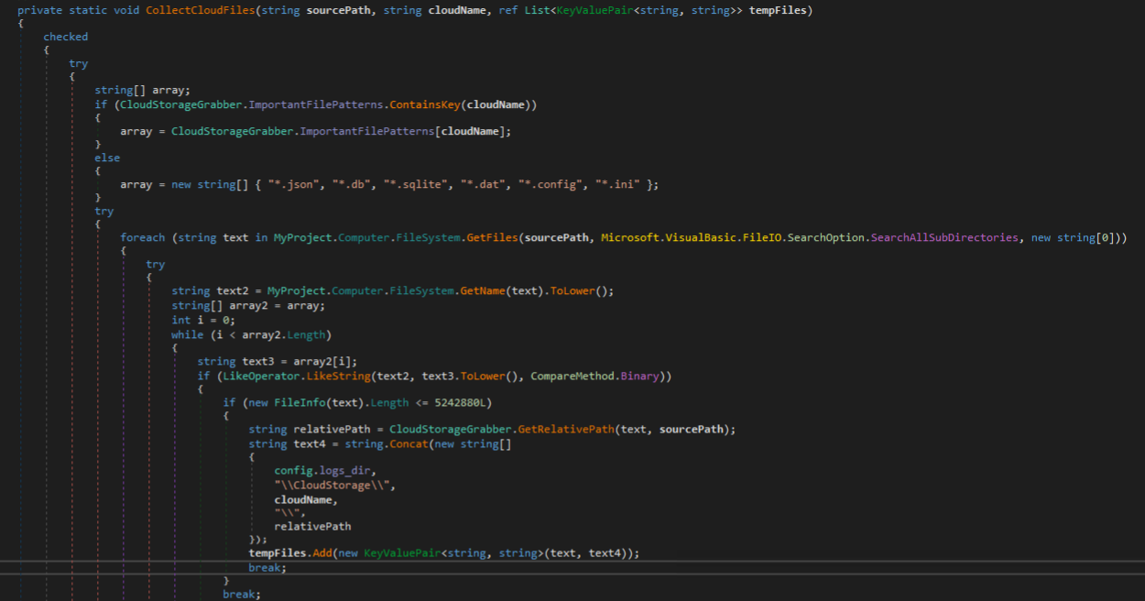Click 'new string[0]' in the GetFiles arguments
This screenshot has height=601, width=1145.
click(x=1074, y=237)
